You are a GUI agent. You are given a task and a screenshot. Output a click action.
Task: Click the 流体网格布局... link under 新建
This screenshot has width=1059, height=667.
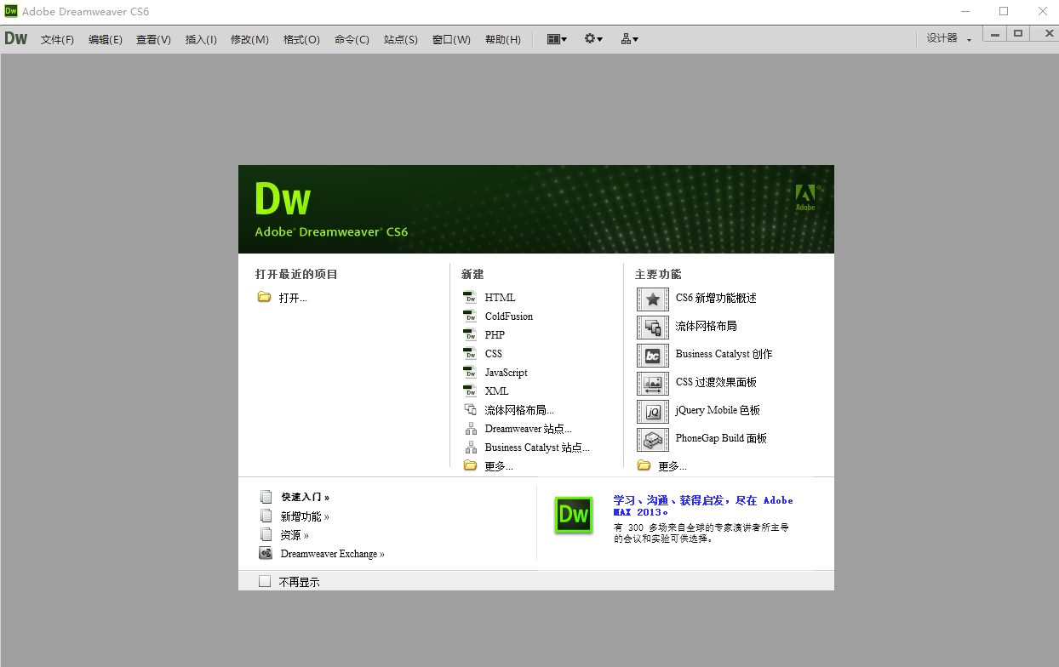519,410
